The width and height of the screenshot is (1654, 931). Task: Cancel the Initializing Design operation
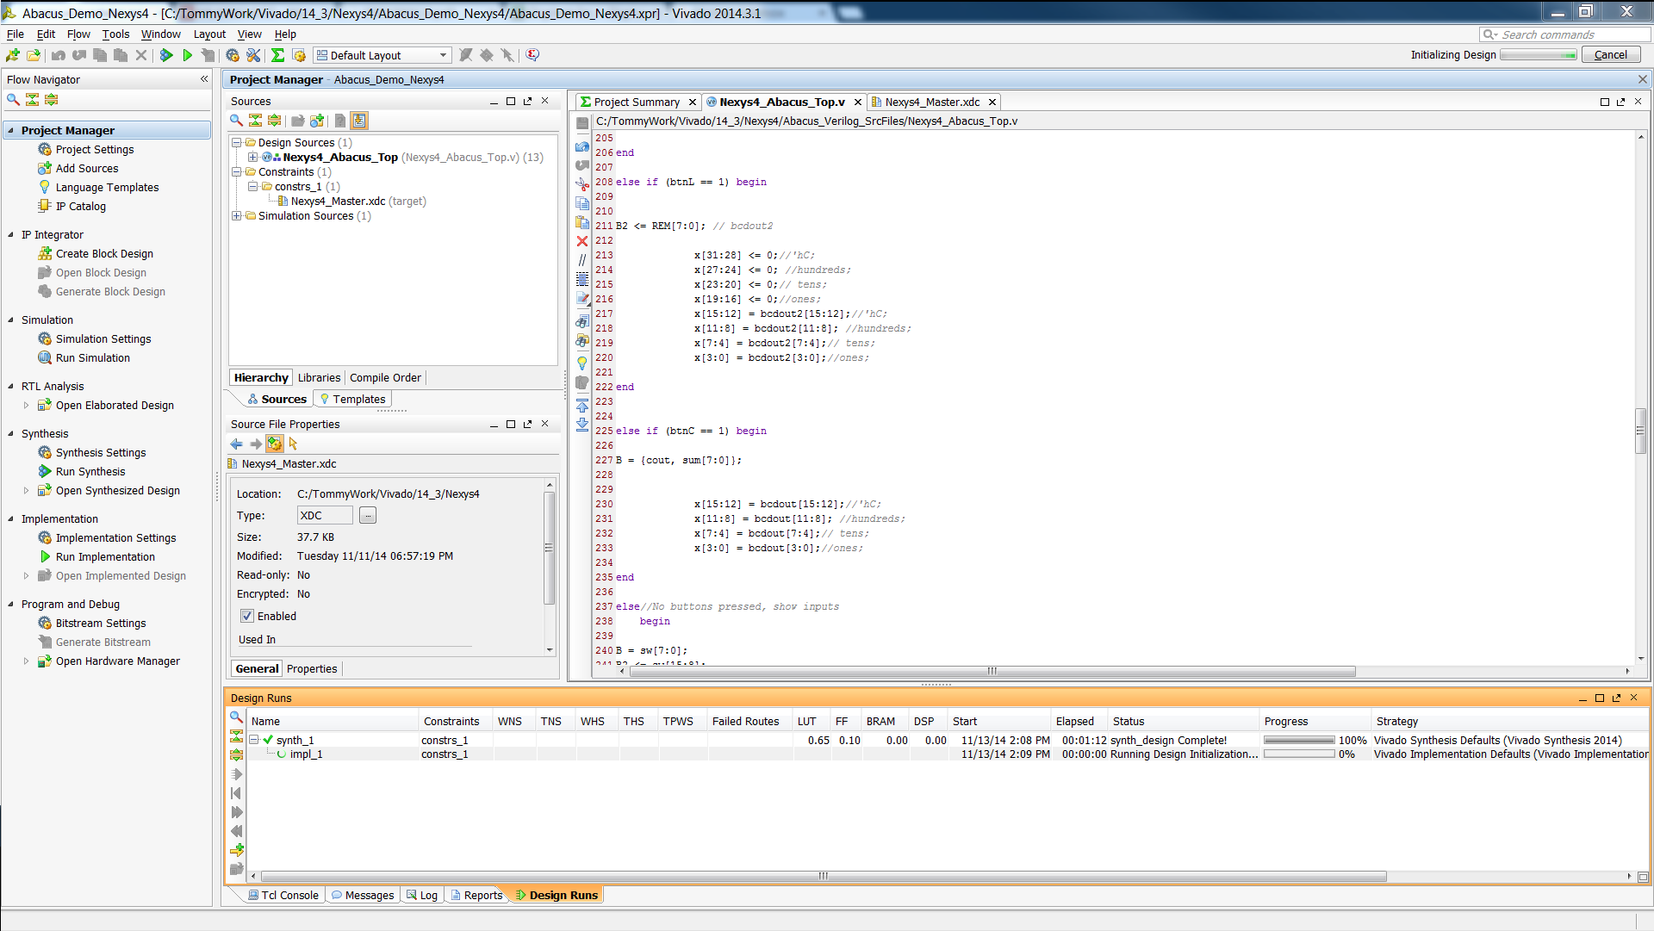point(1610,54)
